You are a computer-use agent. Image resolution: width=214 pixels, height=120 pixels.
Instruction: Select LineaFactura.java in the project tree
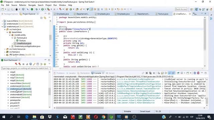pos(24,43)
